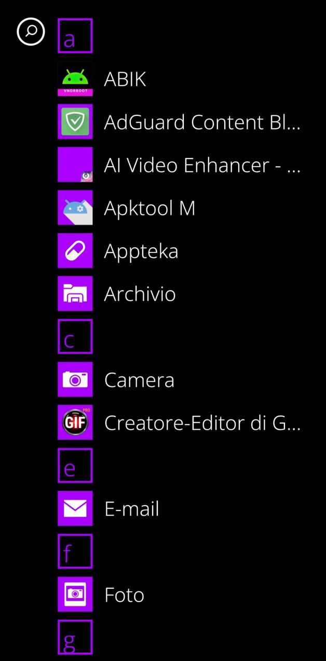
Task: Select the Archivio text label
Action: click(139, 293)
